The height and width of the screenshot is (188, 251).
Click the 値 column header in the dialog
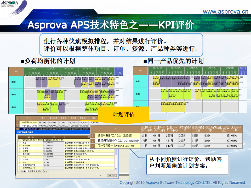(x=54, y=137)
